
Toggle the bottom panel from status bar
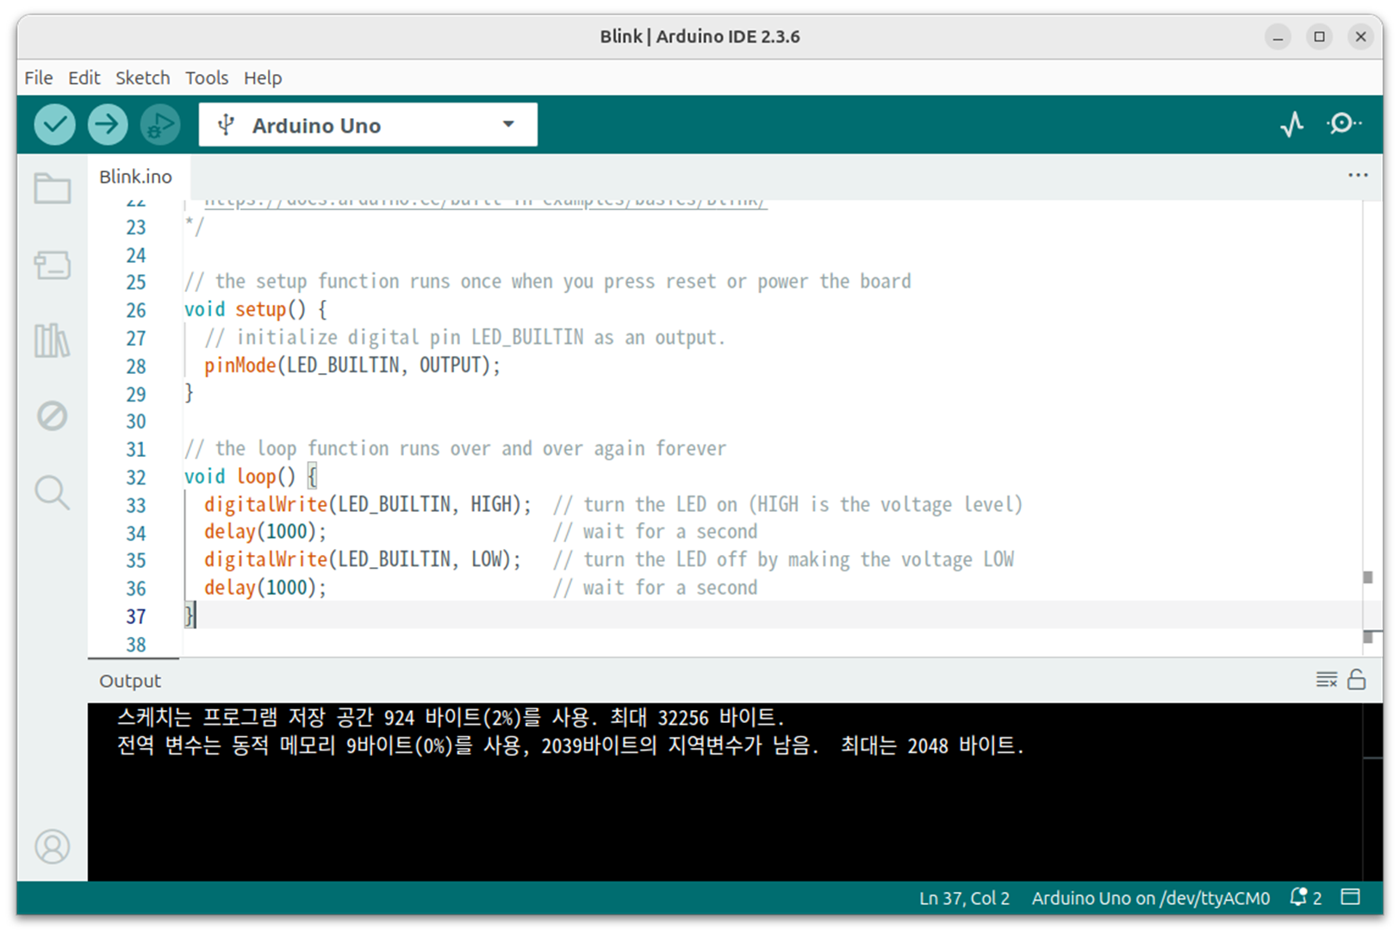tap(1351, 898)
